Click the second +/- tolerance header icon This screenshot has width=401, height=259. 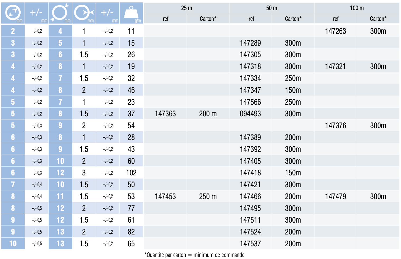108,13
